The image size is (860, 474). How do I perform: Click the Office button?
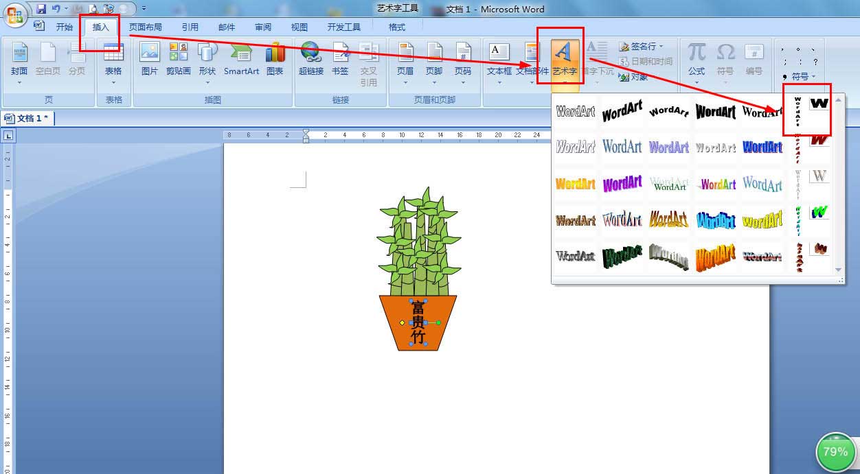[x=14, y=14]
